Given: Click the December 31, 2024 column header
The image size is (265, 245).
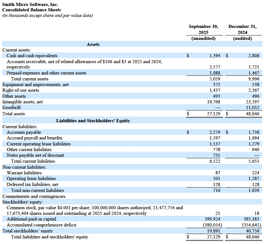Looking at the screenshot, I should coord(243,29).
